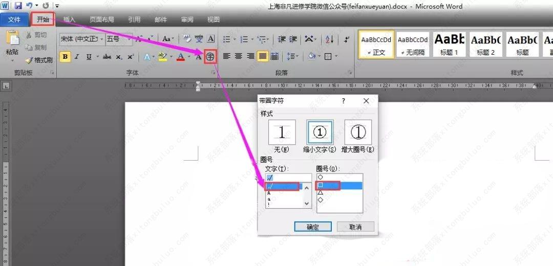Switch to the 审阅 (Review) tab
This screenshot has width=553, height=266.
pyautogui.click(x=187, y=20)
